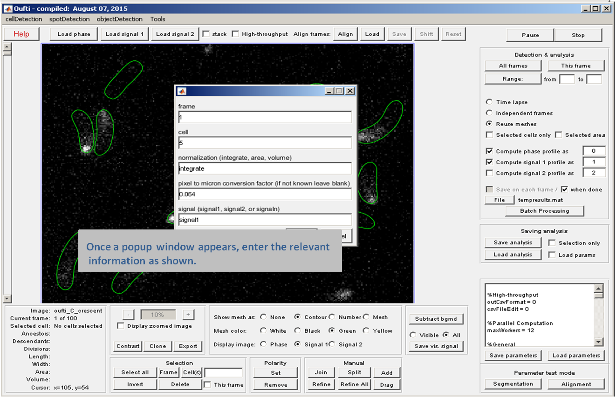Viewport: 616px width, 397px height.
Task: Click the Align frames button
Action: tap(345, 34)
